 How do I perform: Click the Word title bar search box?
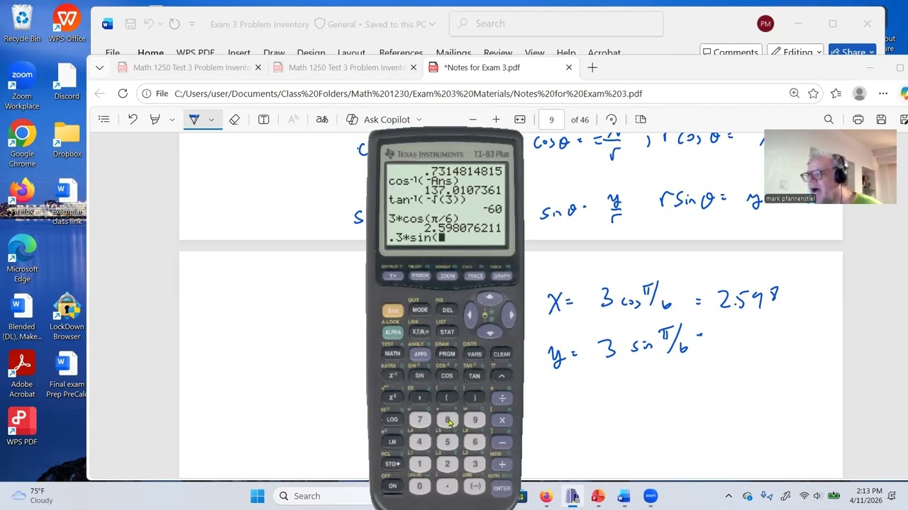click(557, 24)
